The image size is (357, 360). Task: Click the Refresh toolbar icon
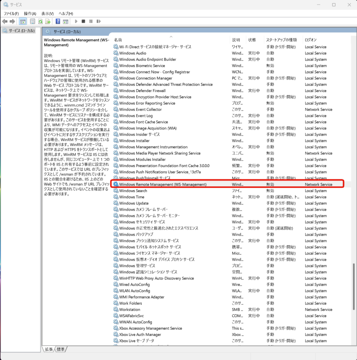(x=40, y=21)
